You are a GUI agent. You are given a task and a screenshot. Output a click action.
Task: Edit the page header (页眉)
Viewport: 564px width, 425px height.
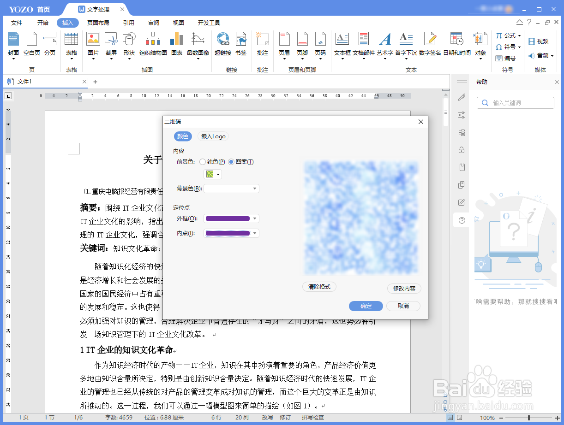[284, 45]
